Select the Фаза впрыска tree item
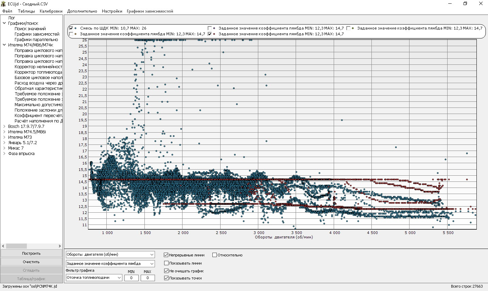 pyautogui.click(x=21, y=154)
